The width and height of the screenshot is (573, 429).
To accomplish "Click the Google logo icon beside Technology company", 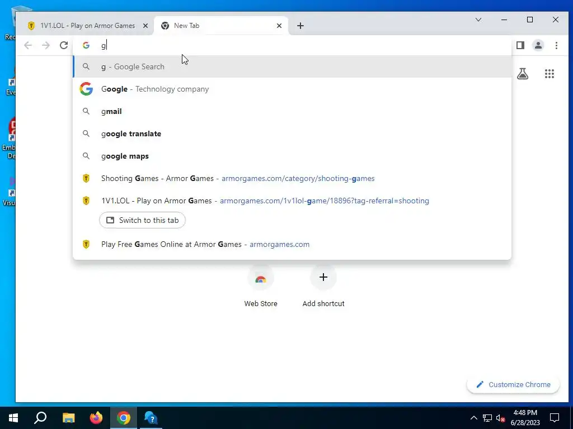I will 86,89.
